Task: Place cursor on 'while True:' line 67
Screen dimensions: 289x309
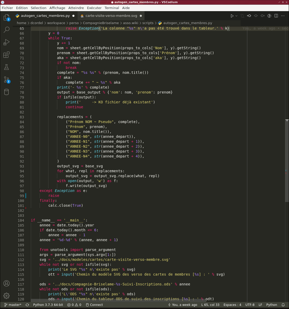Action: coord(60,38)
